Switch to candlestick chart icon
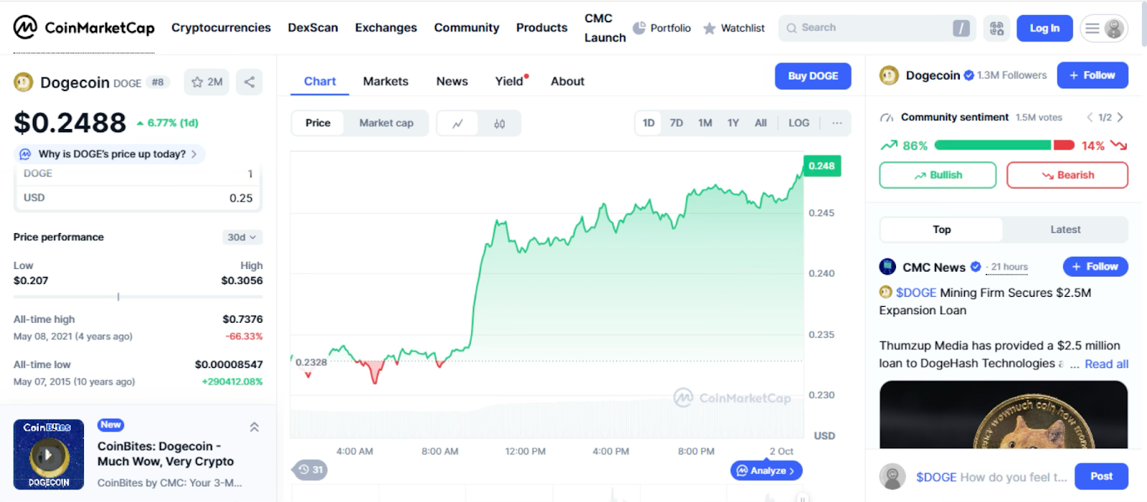The width and height of the screenshot is (1147, 502). pyautogui.click(x=500, y=123)
